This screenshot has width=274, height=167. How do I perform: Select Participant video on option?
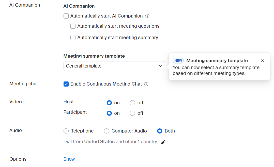pos(109,113)
